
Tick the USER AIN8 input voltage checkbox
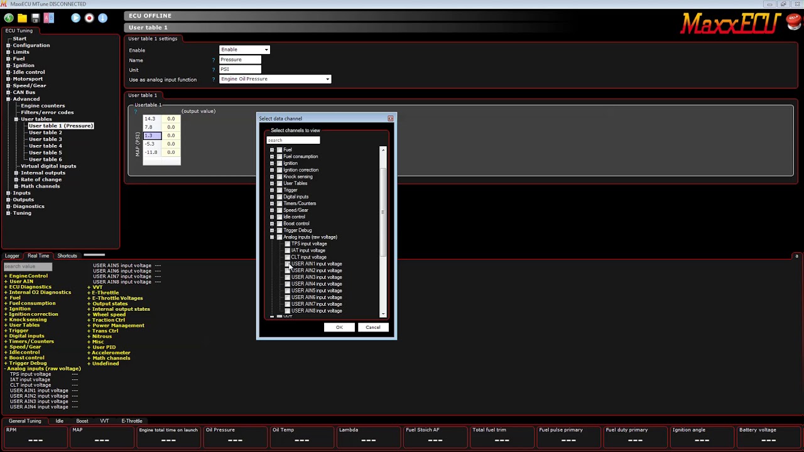coord(288,311)
